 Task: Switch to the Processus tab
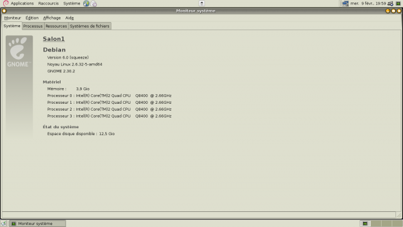pyautogui.click(x=33, y=26)
